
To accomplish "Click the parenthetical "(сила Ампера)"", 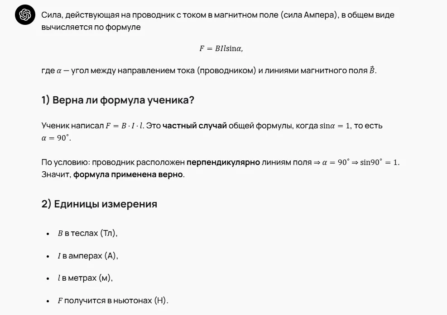I will [309, 15].
